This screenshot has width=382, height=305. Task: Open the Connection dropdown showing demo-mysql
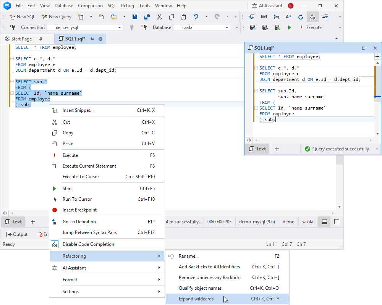119,27
